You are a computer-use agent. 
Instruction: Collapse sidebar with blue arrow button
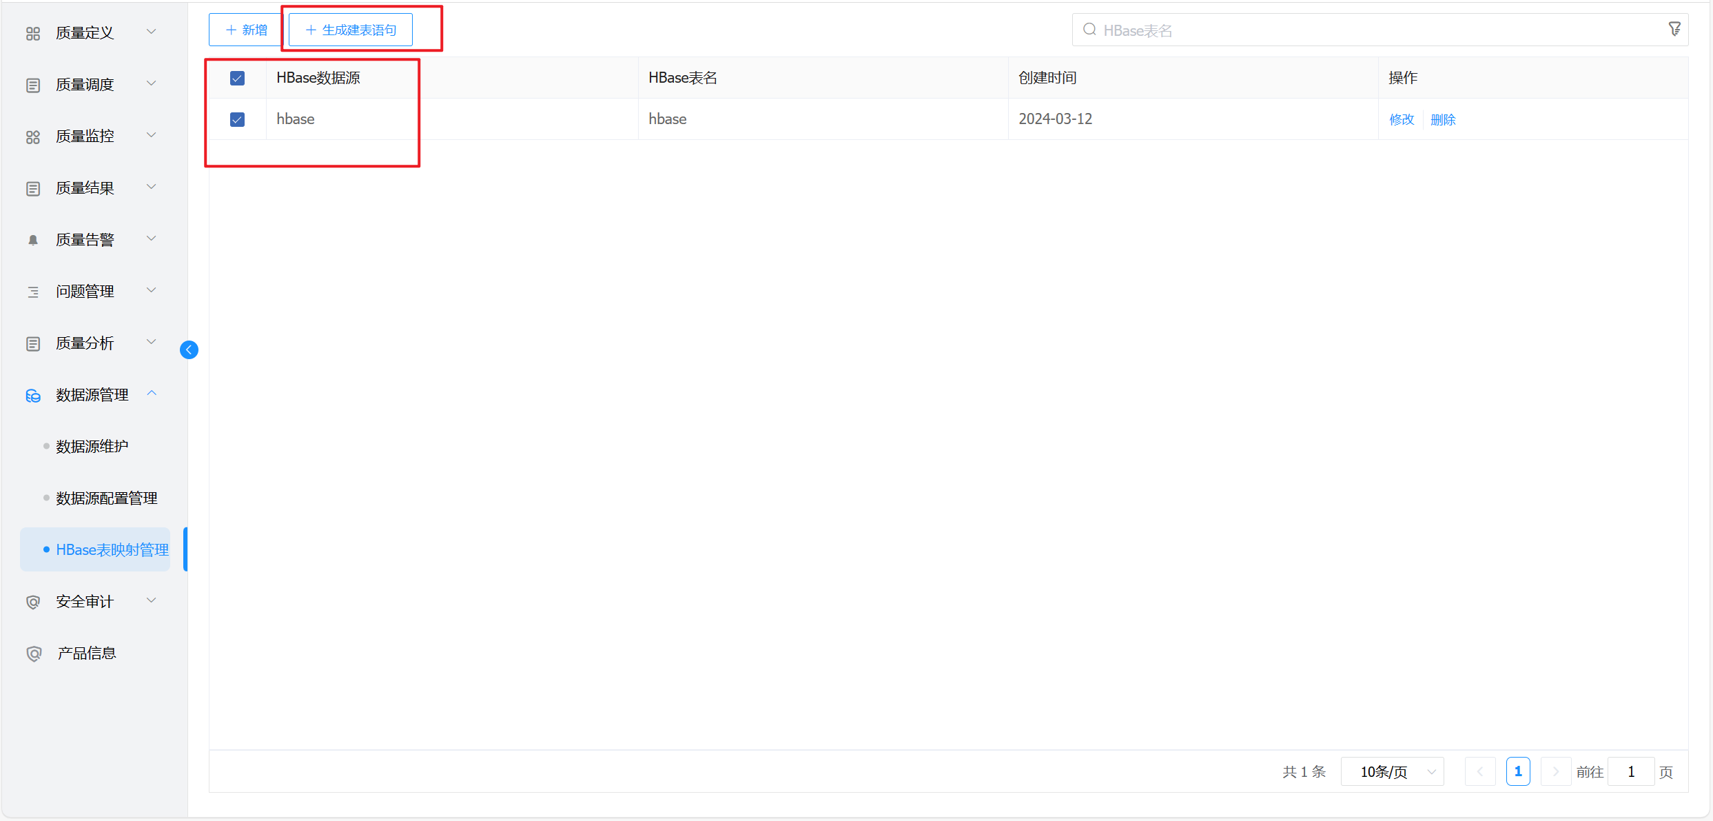[x=189, y=350]
